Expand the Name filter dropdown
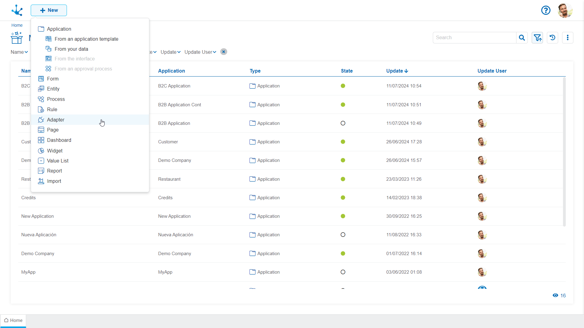Screen dimensions: 584x328 tap(19, 52)
